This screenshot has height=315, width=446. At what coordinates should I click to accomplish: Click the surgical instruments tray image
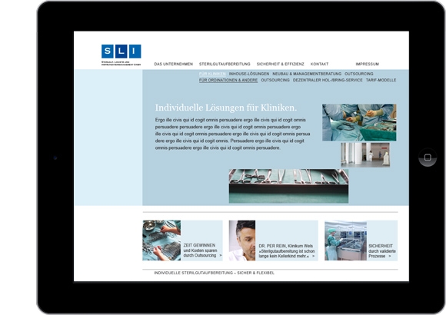[288, 186]
